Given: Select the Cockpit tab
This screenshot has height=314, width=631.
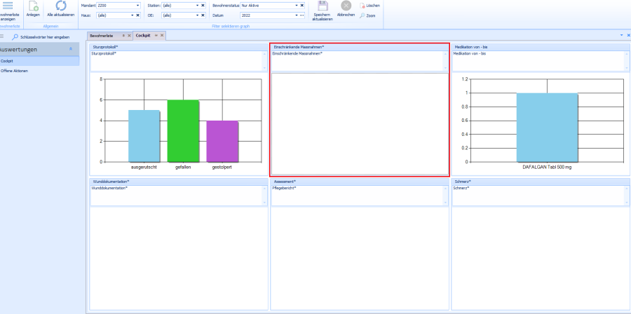Looking at the screenshot, I should (x=143, y=35).
